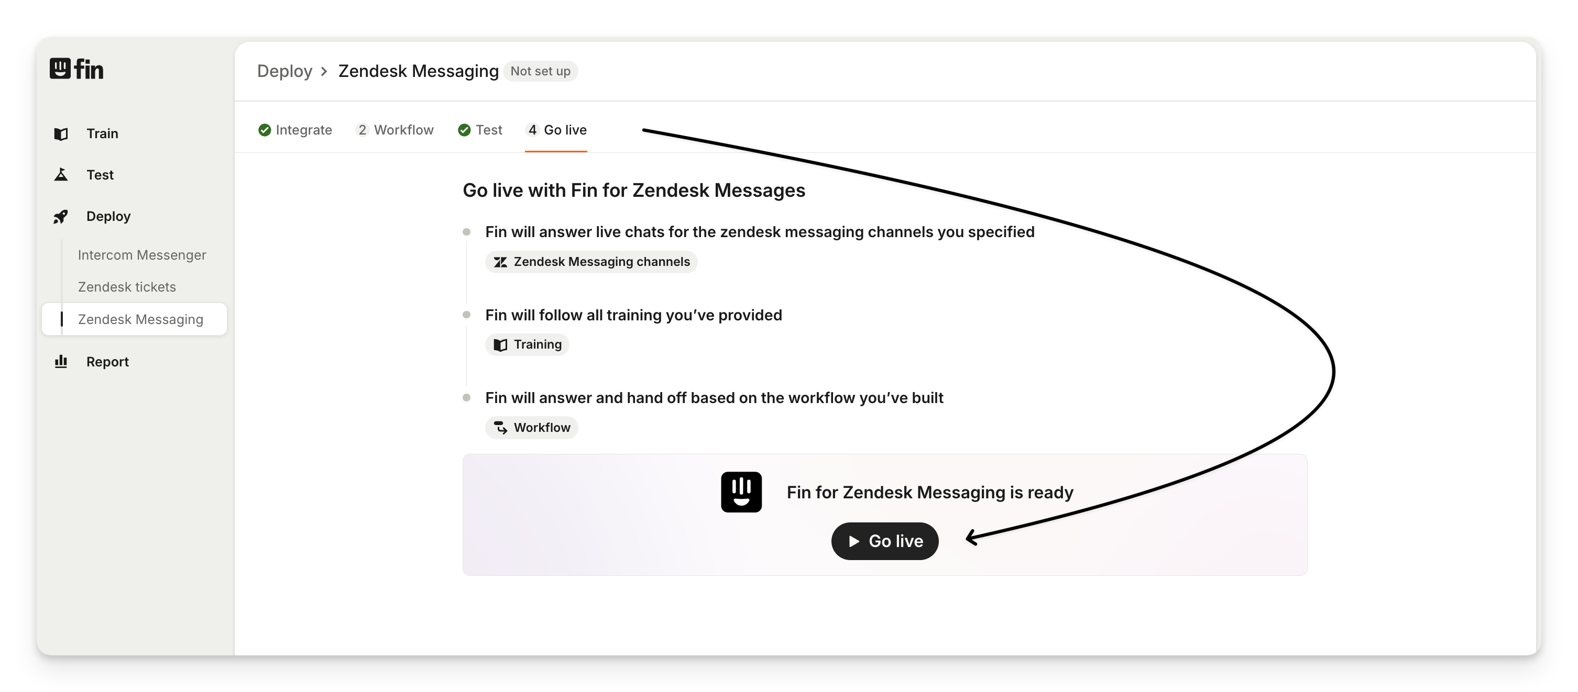Open the Report section label

click(108, 362)
